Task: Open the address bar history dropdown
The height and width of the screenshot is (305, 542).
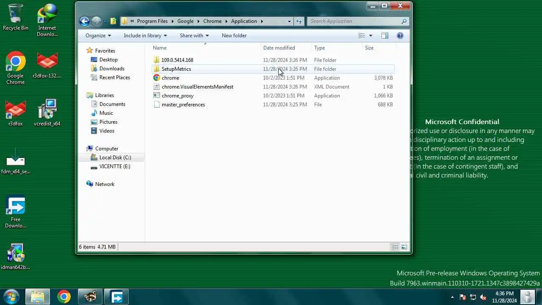Action: [x=289, y=21]
